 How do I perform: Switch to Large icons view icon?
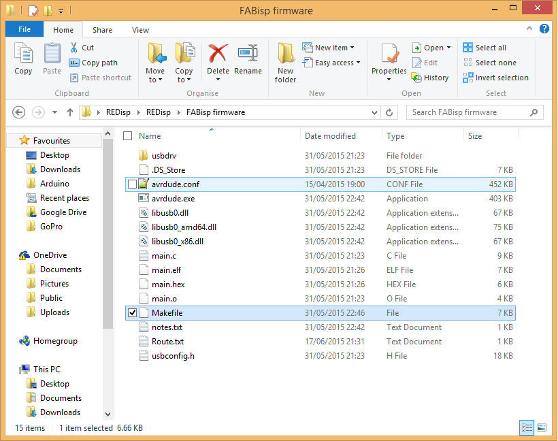coord(542,427)
